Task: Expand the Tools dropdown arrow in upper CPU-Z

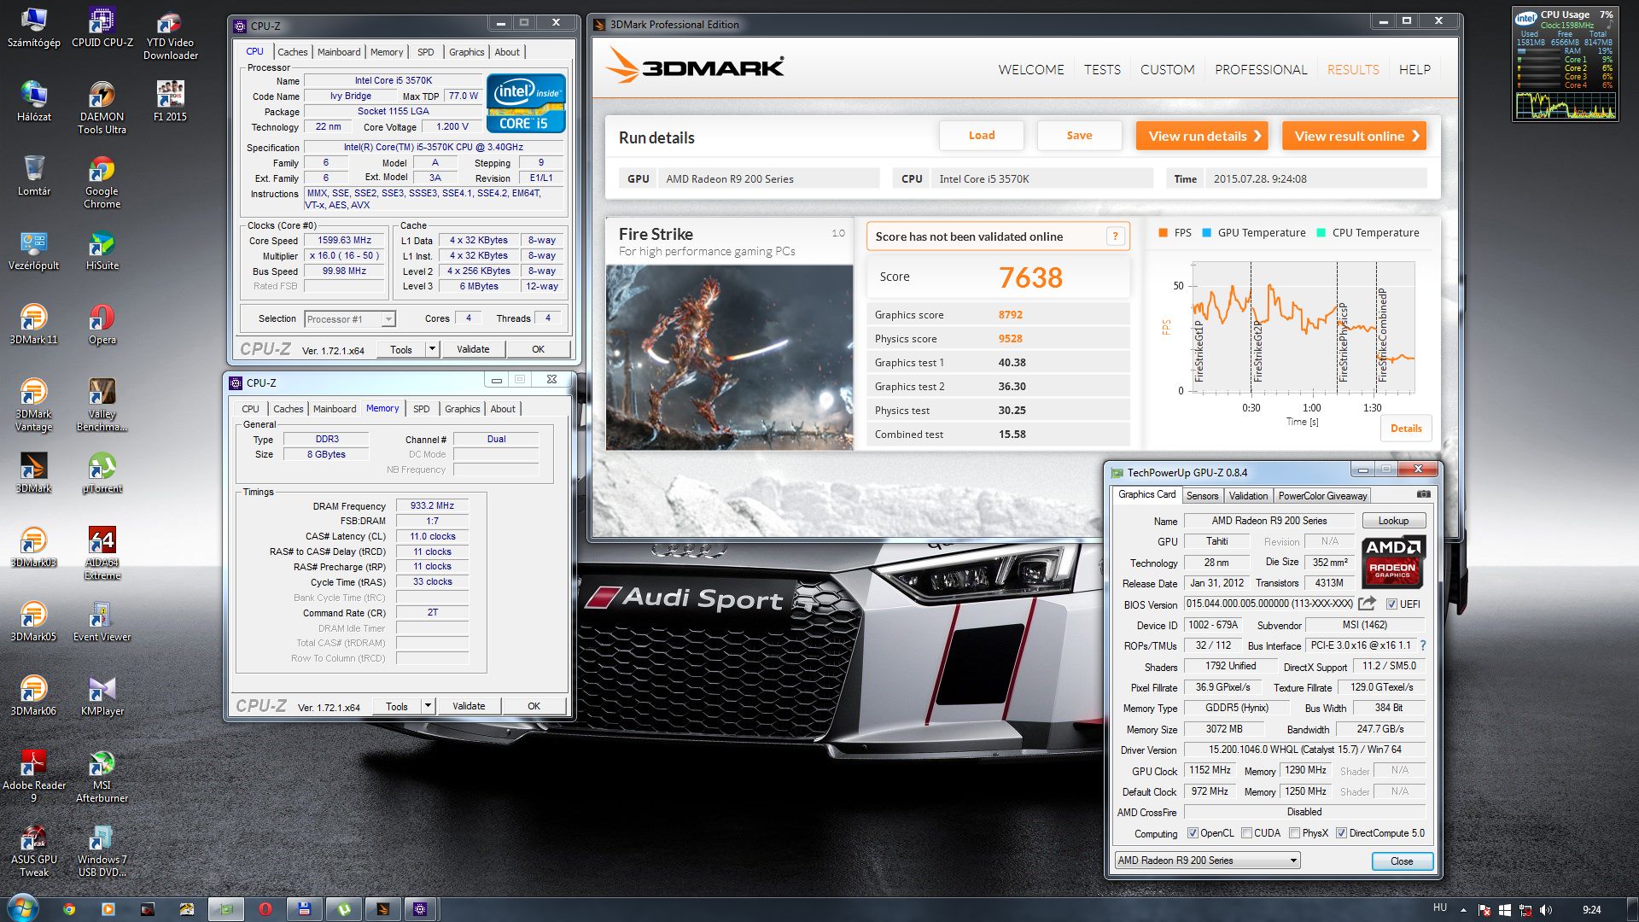Action: coord(432,349)
